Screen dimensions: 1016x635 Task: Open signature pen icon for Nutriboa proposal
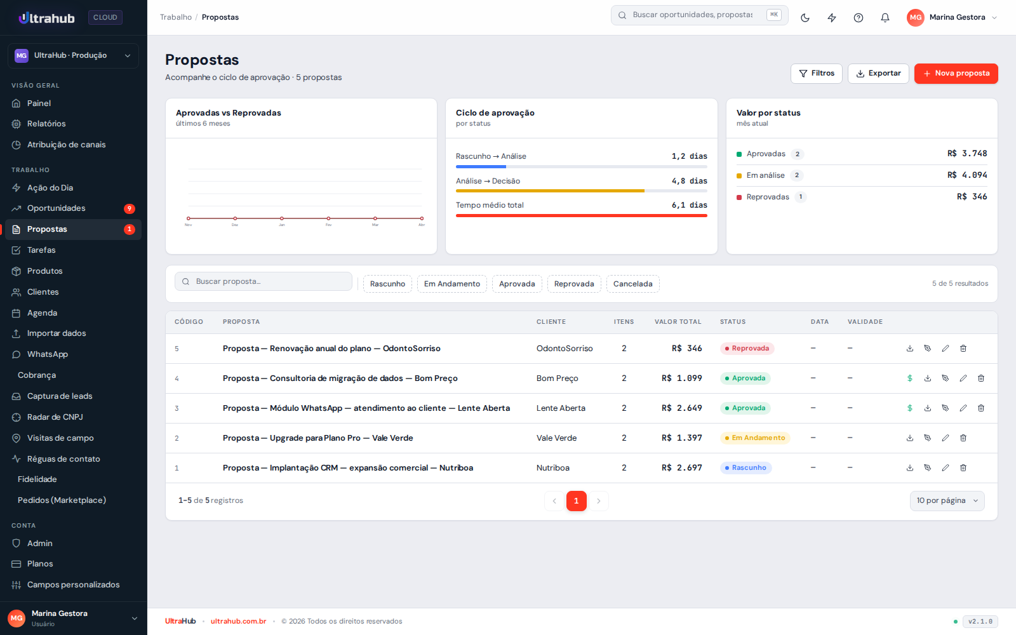[x=928, y=468]
